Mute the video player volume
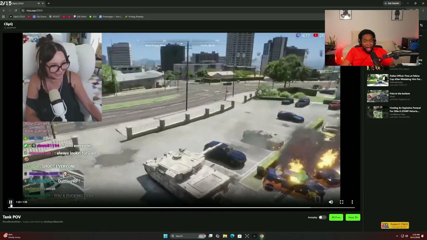 [x=331, y=202]
